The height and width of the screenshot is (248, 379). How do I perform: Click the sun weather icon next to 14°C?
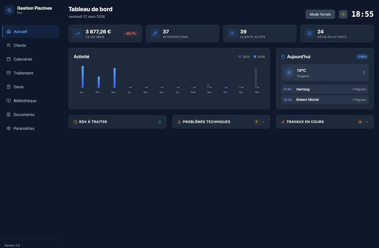coord(289,72)
